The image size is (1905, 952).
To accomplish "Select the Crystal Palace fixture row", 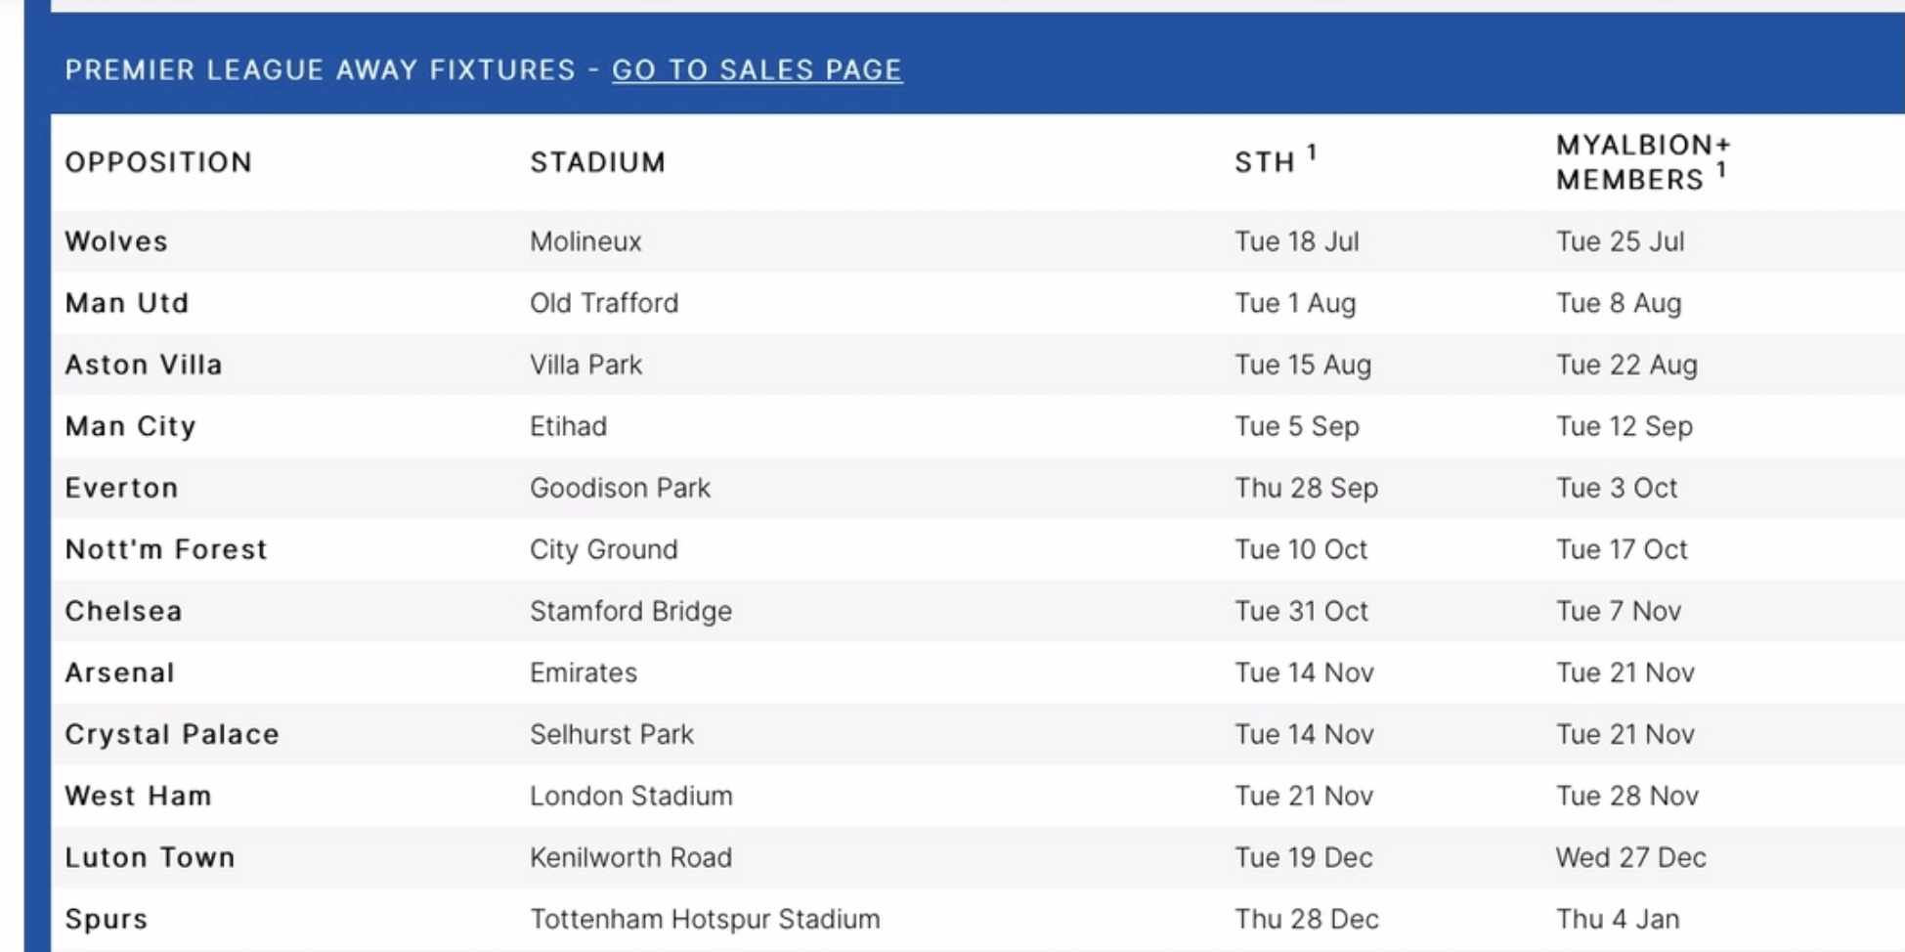I will click(977, 734).
